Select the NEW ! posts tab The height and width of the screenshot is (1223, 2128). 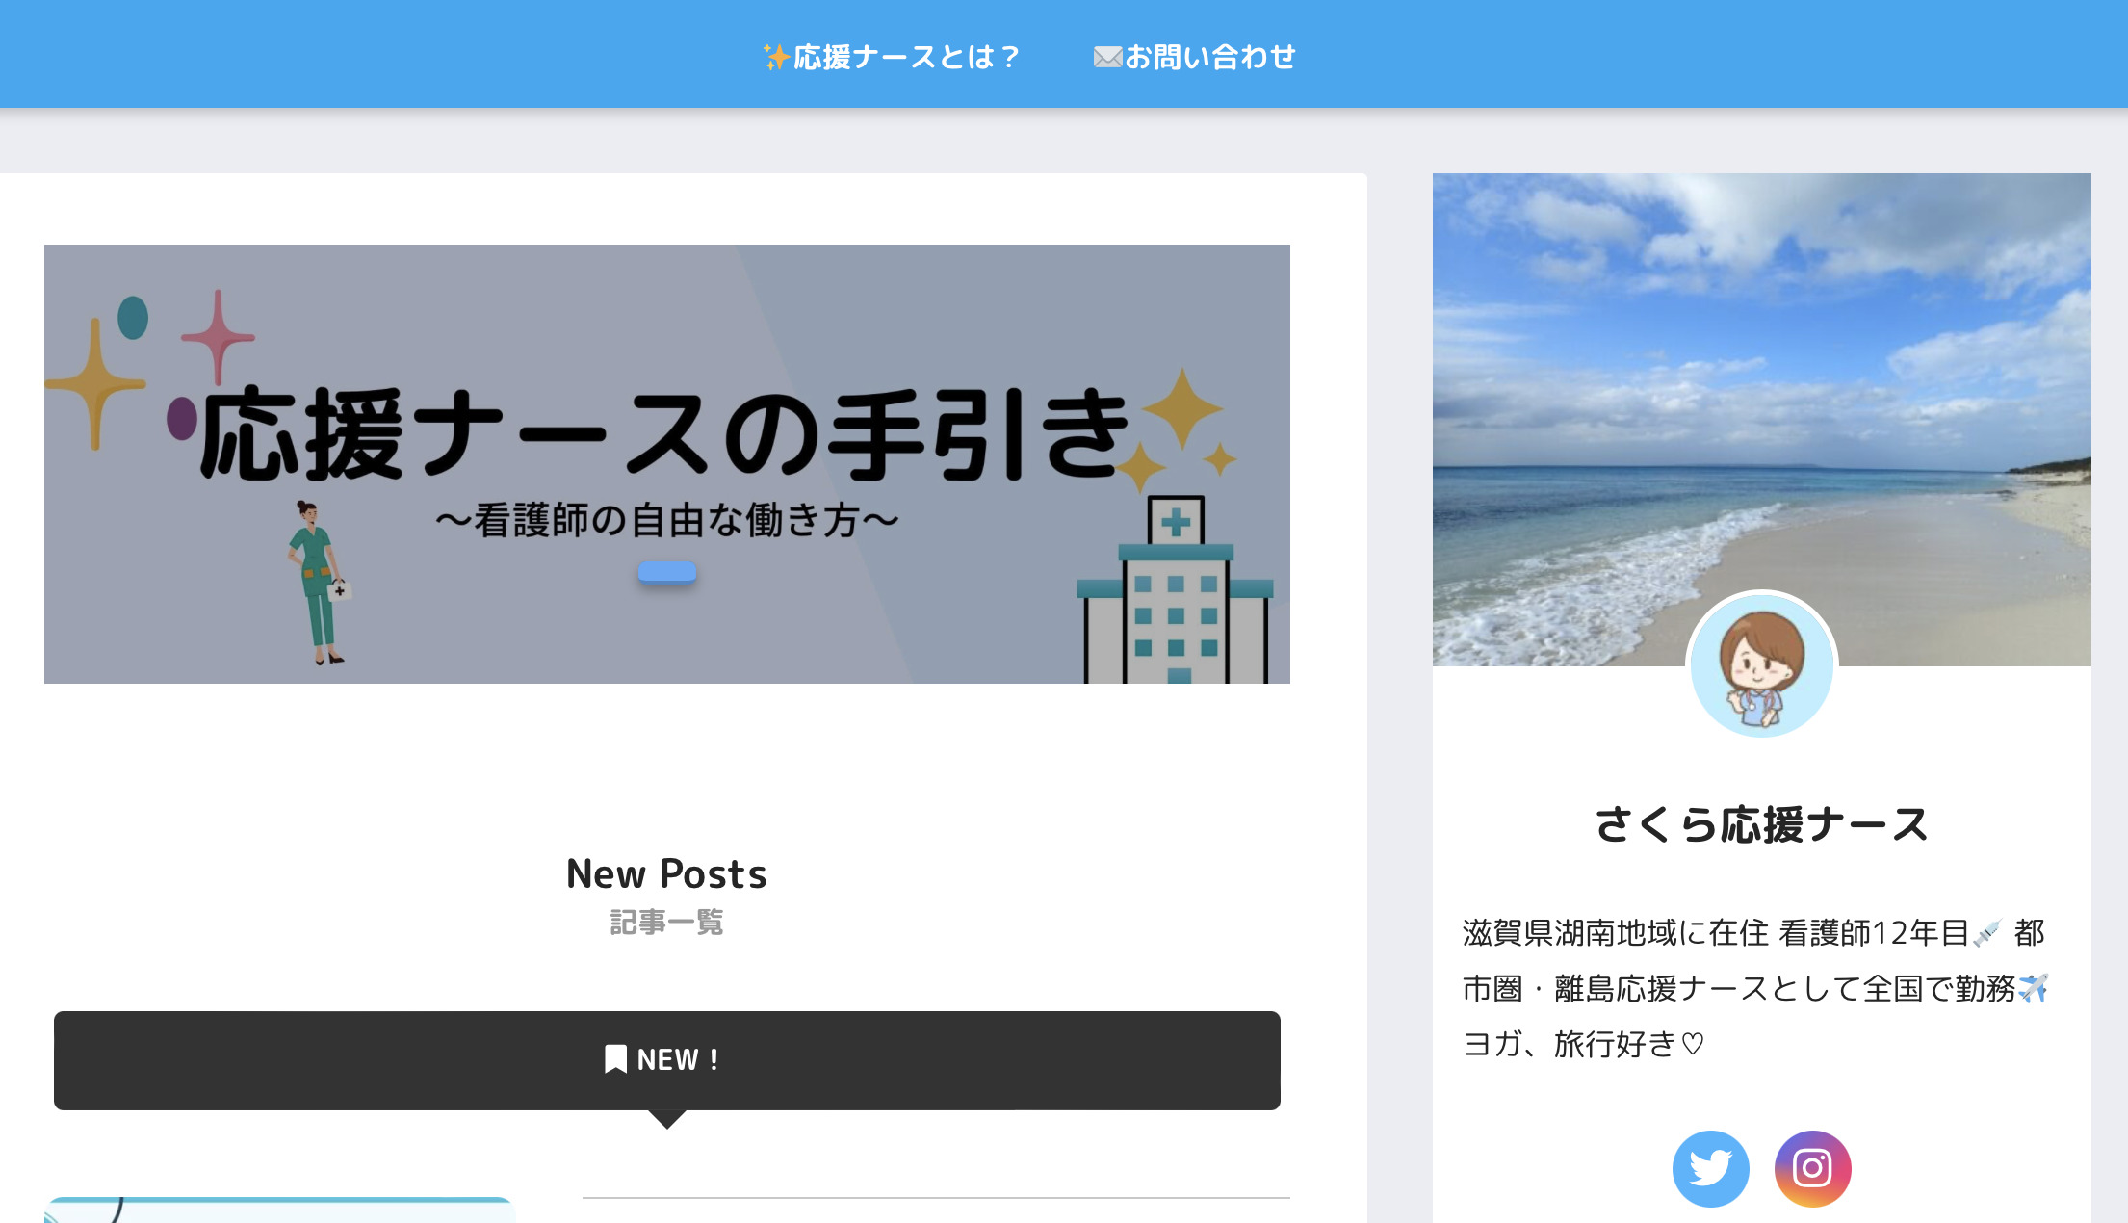pyautogui.click(x=667, y=1060)
